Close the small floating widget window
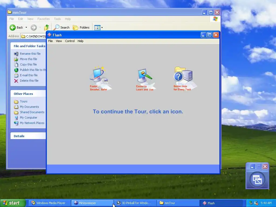 (265, 167)
